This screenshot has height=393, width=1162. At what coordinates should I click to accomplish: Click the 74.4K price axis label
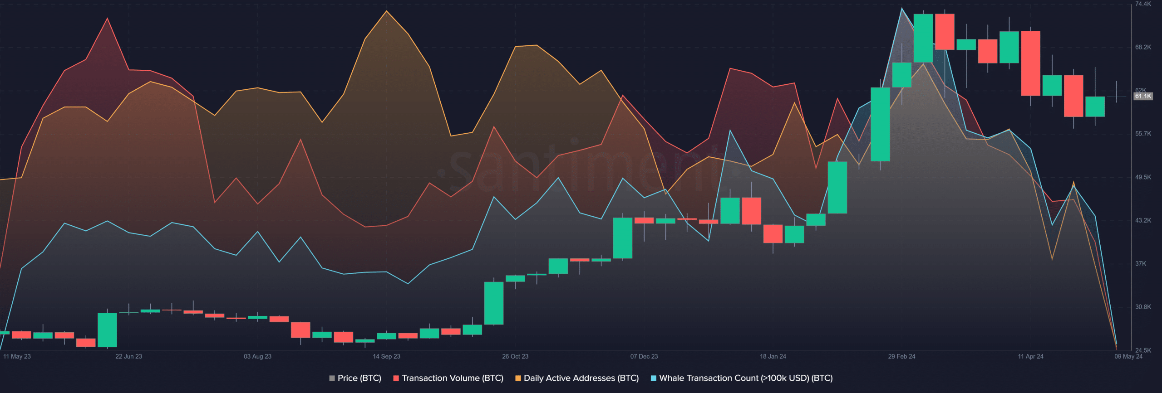[1143, 4]
